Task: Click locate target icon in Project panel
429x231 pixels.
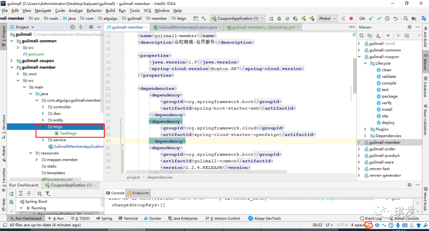Action: pyautogui.click(x=72, y=27)
